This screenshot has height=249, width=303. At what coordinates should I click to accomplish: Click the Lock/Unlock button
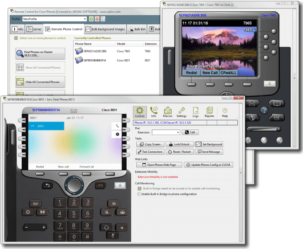[180, 144]
